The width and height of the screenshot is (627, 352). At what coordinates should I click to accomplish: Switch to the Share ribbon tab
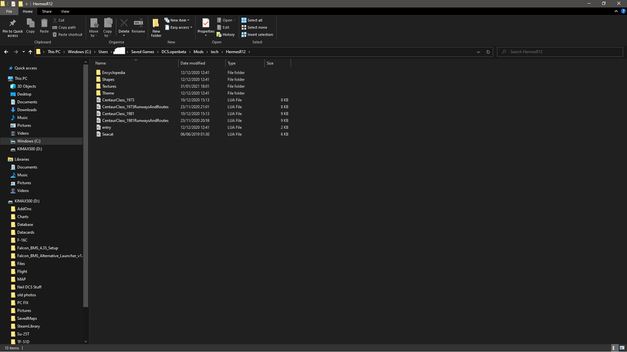47,11
